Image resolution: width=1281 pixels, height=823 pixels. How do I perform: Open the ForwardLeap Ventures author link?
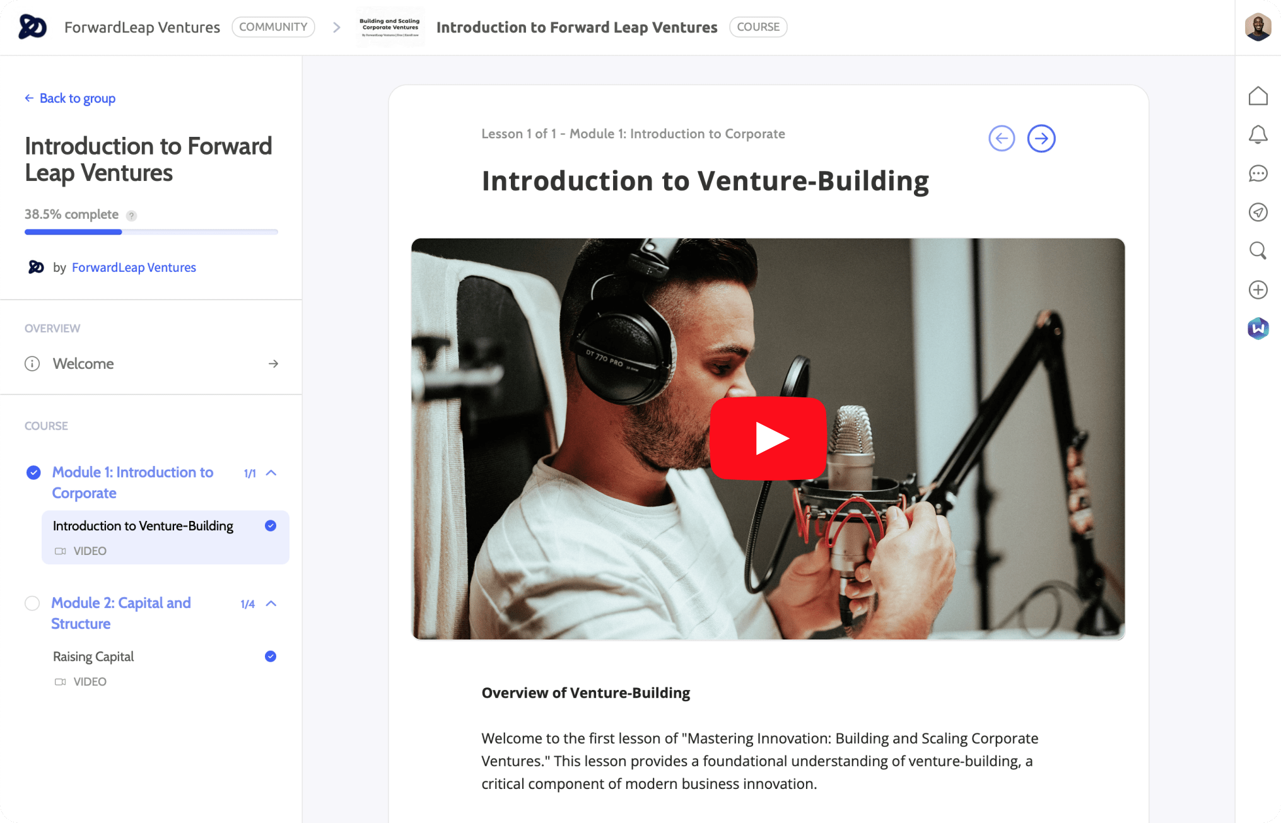pos(134,267)
